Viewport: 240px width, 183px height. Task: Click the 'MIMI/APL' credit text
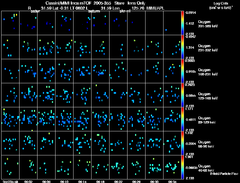[155, 8]
